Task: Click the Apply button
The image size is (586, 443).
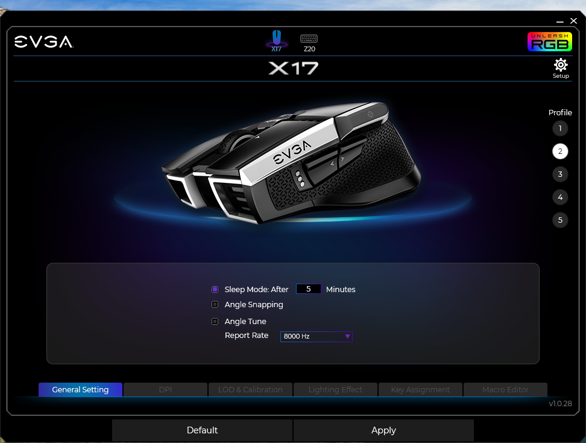Action: coord(384,430)
